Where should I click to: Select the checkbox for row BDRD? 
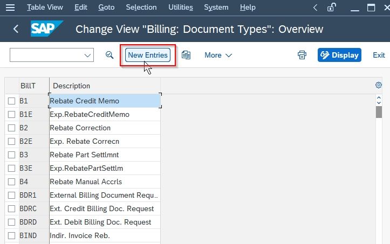pos(11,222)
